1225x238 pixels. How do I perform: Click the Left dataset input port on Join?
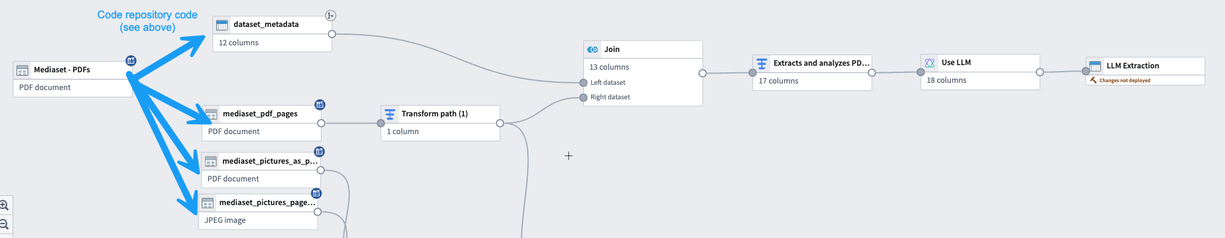(x=583, y=83)
